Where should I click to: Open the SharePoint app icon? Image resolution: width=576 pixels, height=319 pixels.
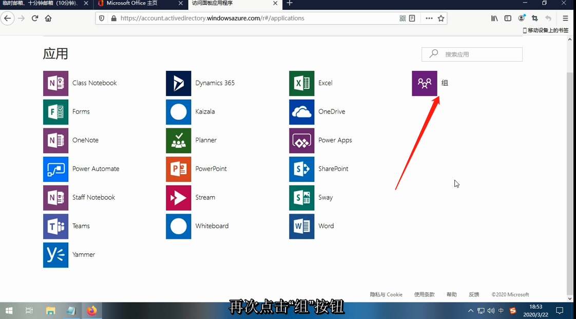coord(301,170)
